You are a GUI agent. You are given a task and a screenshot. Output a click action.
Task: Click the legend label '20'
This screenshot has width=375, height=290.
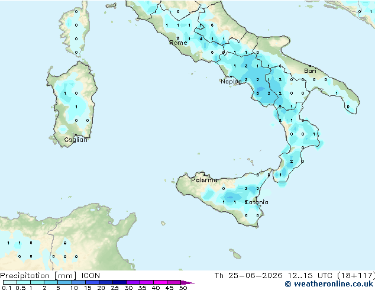pyautogui.click(x=101, y=288)
